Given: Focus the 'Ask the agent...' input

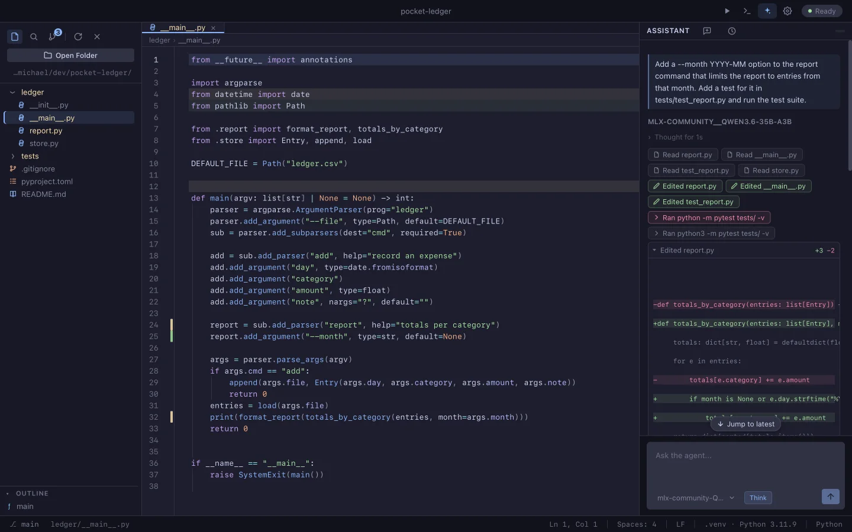Looking at the screenshot, I should point(745,465).
